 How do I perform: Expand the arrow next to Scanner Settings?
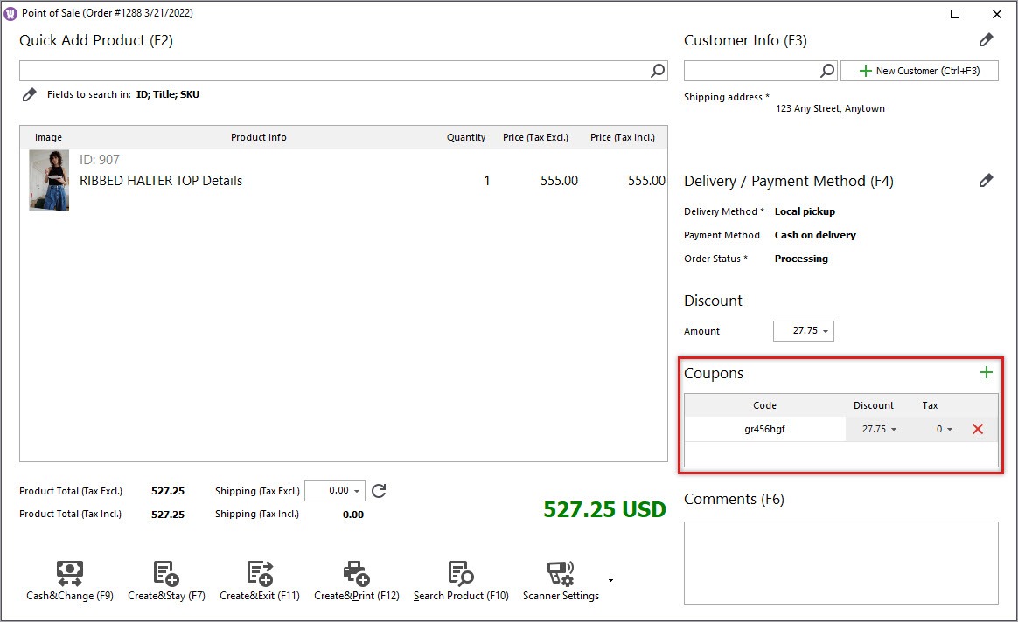coord(610,580)
